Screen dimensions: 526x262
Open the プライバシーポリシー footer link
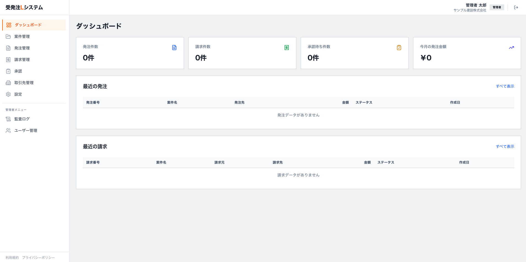pyautogui.click(x=38, y=258)
